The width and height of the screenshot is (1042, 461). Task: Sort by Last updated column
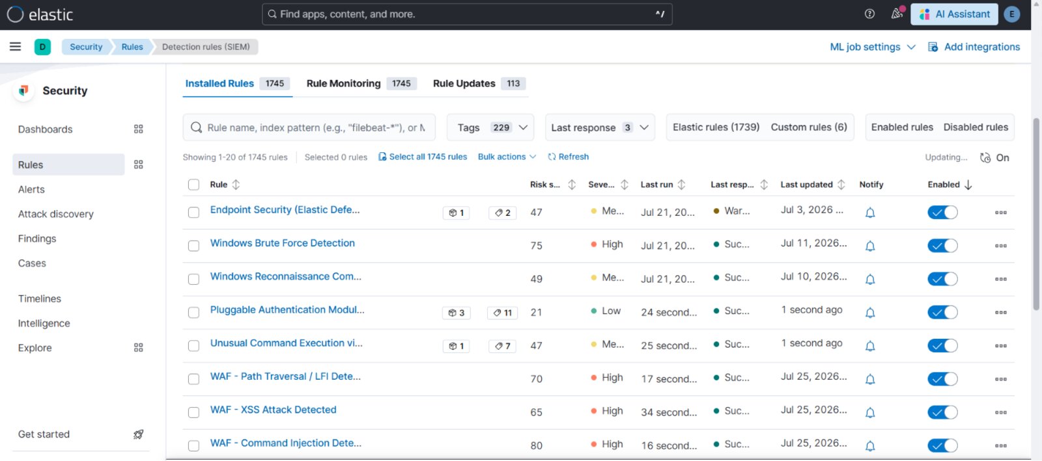[813, 185]
